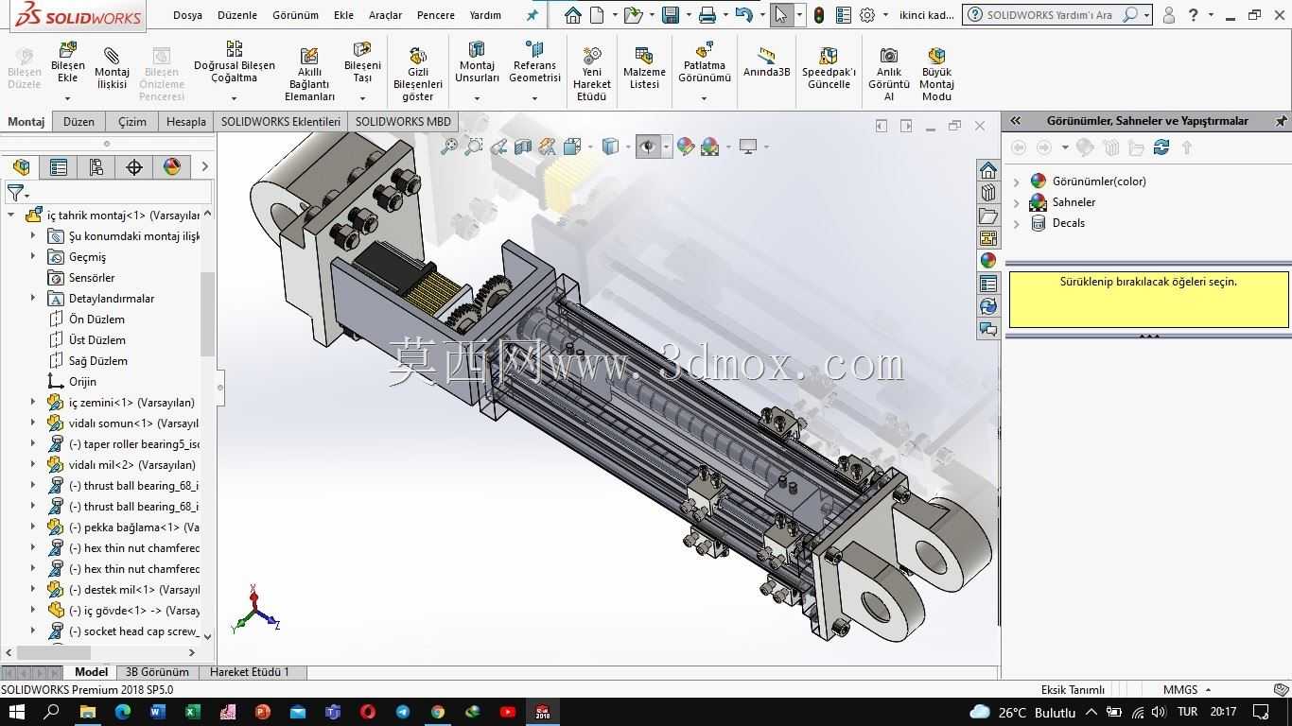
Task: Switch to the SOLIDWORKS Eklentileri tab
Action: point(281,121)
